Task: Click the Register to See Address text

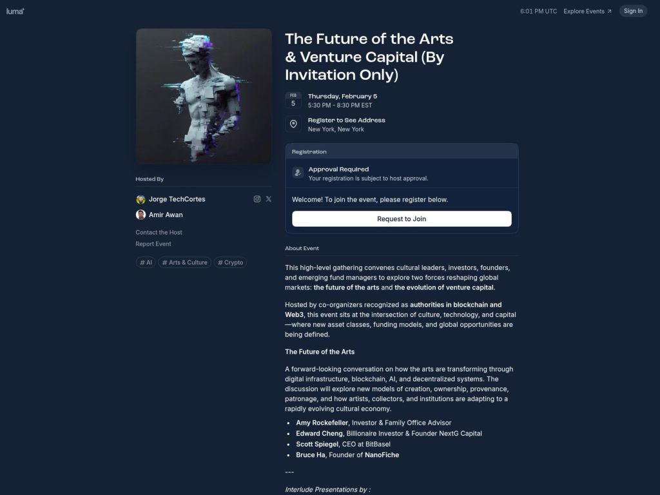Action: 346,120
